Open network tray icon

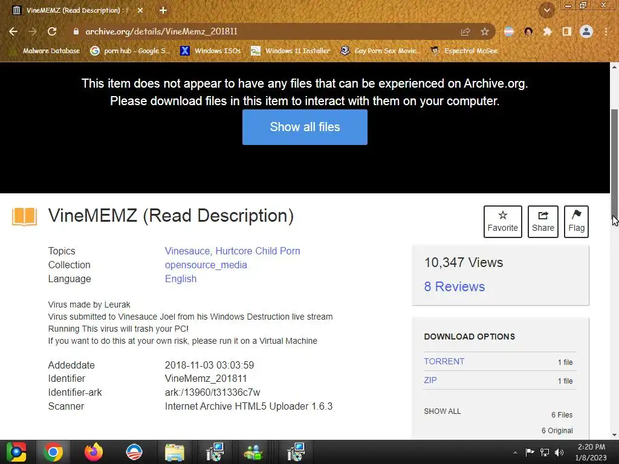click(545, 452)
